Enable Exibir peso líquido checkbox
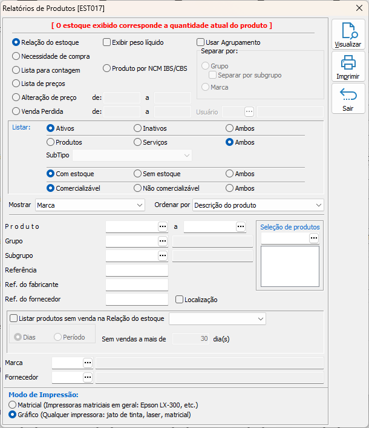 (106, 42)
